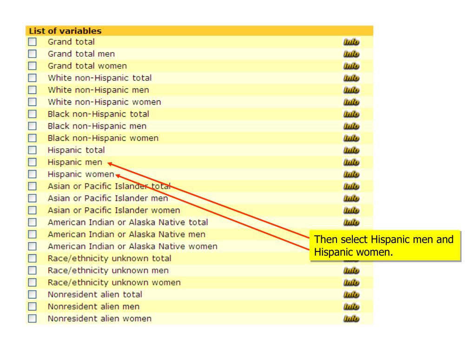Image resolution: width=476 pixels, height=357 pixels.
Task: Open Info for Grand total men
Action: tap(351, 54)
